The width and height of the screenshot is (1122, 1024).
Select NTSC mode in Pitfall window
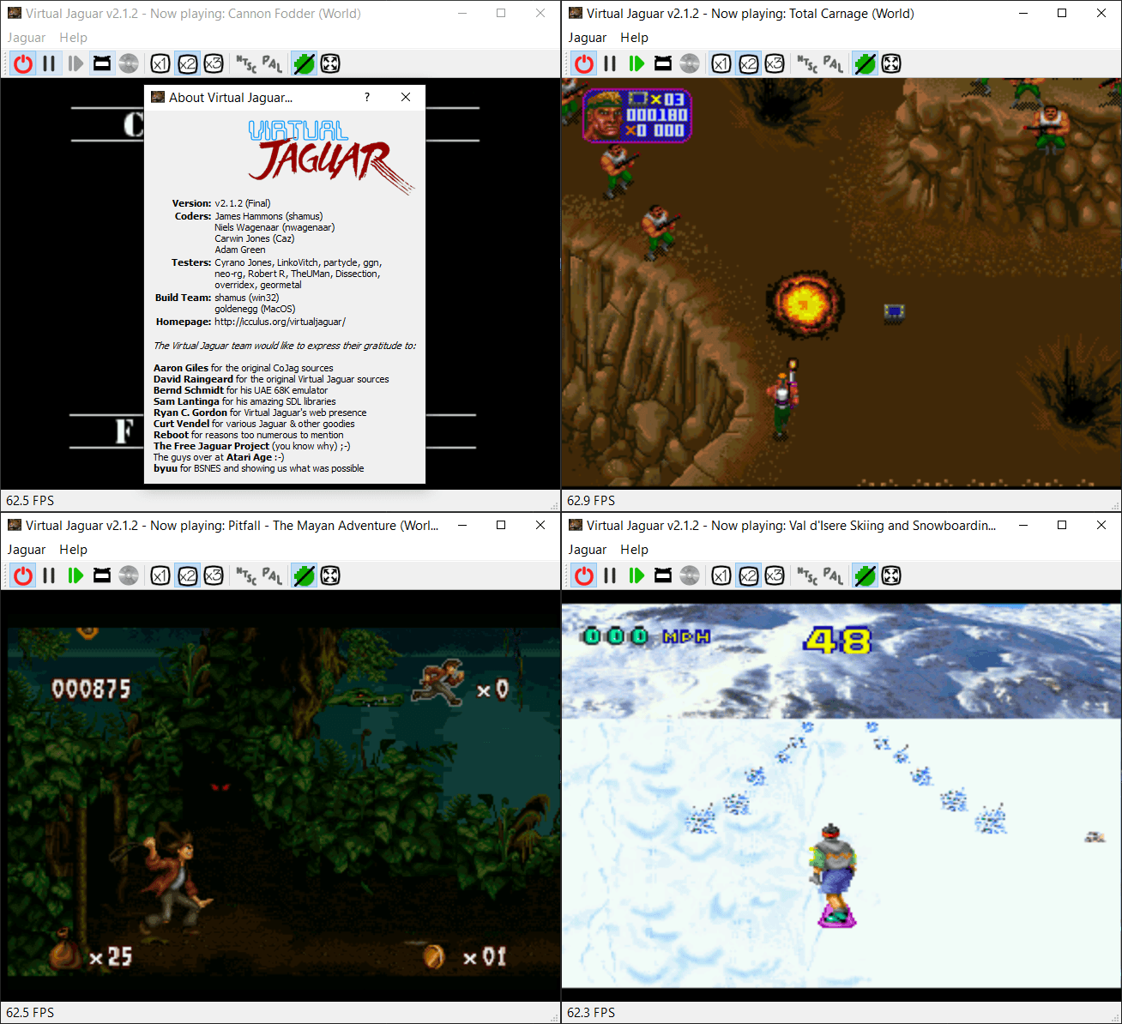tap(246, 575)
